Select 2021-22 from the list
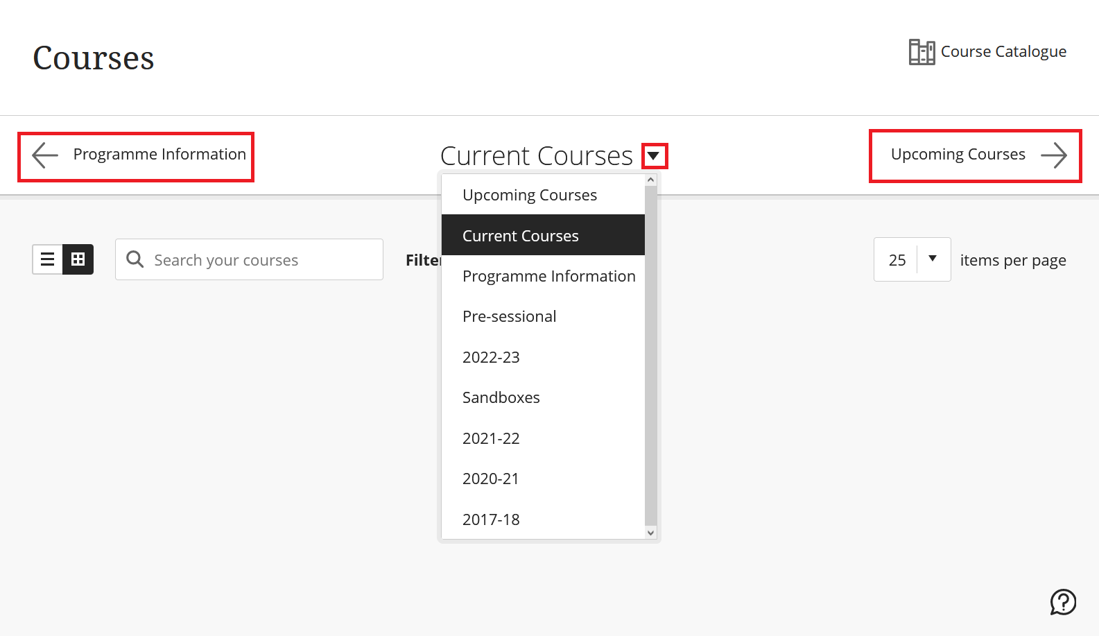The width and height of the screenshot is (1099, 636). pos(491,438)
